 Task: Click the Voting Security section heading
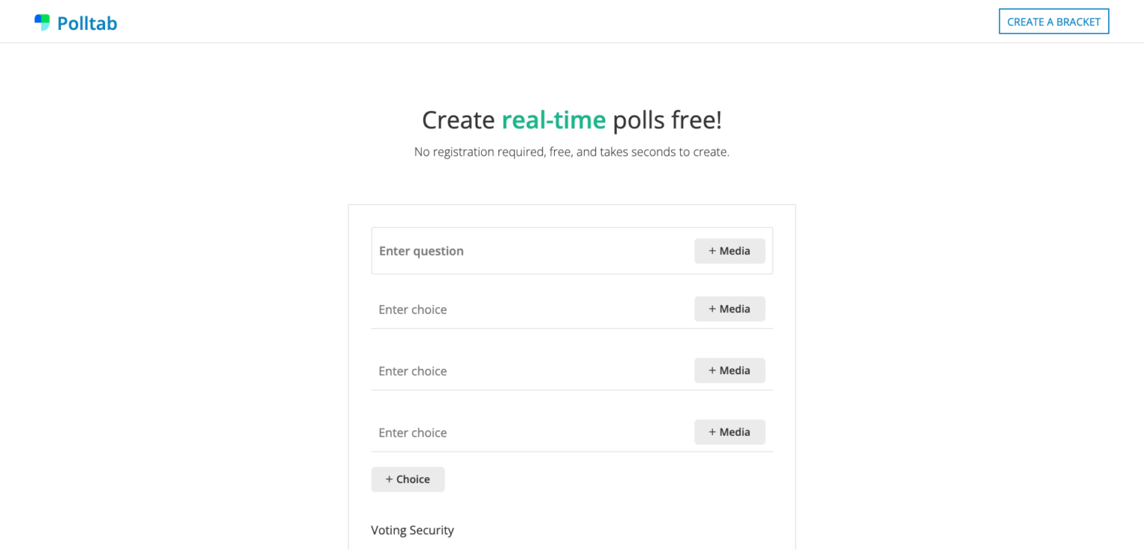(412, 530)
